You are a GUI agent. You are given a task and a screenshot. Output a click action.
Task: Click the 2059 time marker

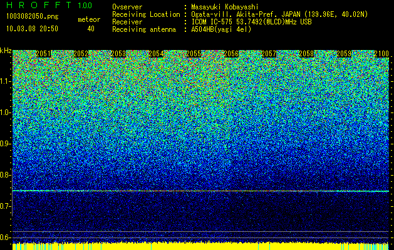[x=344, y=54]
